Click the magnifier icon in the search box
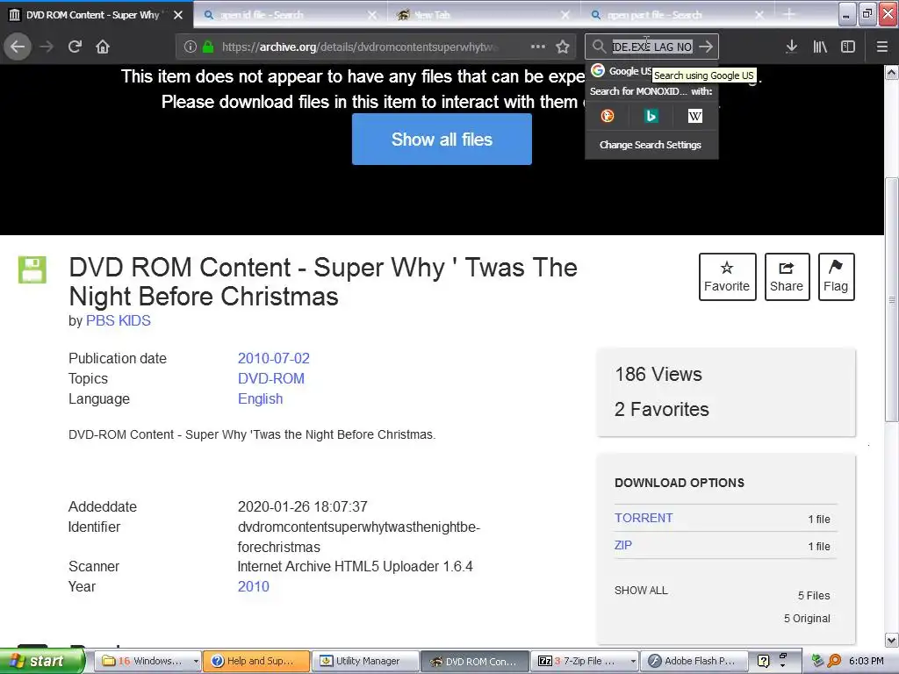The width and height of the screenshot is (899, 674). (599, 47)
